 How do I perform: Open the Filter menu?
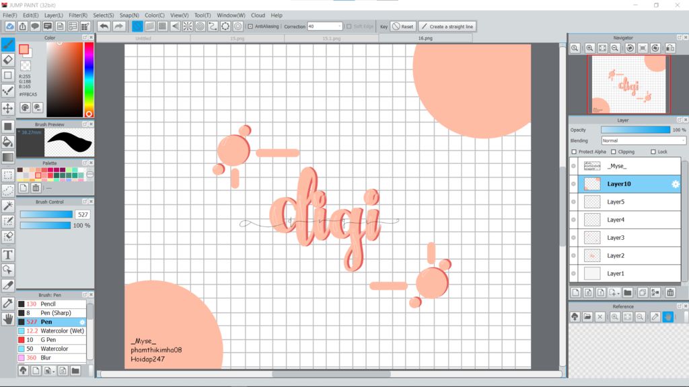coord(78,15)
